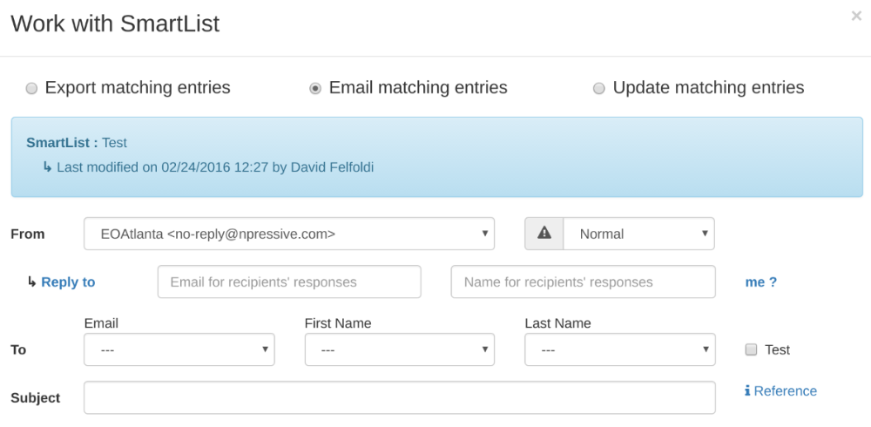Click the 'me ?' link
The image size is (871, 427).
[x=761, y=281]
